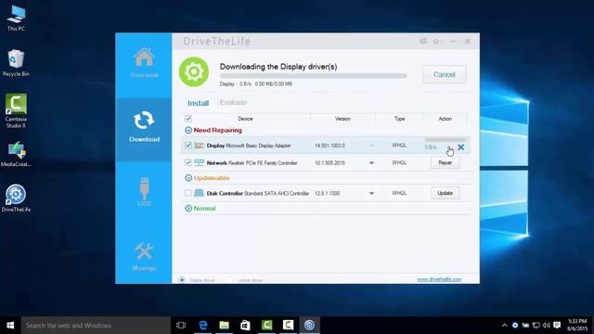Viewport: 594px width, 334px height.
Task: Open Recycle Bin desktop icon
Action: [16, 63]
